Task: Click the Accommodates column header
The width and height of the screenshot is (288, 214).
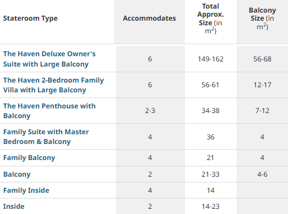Action: tap(149, 18)
